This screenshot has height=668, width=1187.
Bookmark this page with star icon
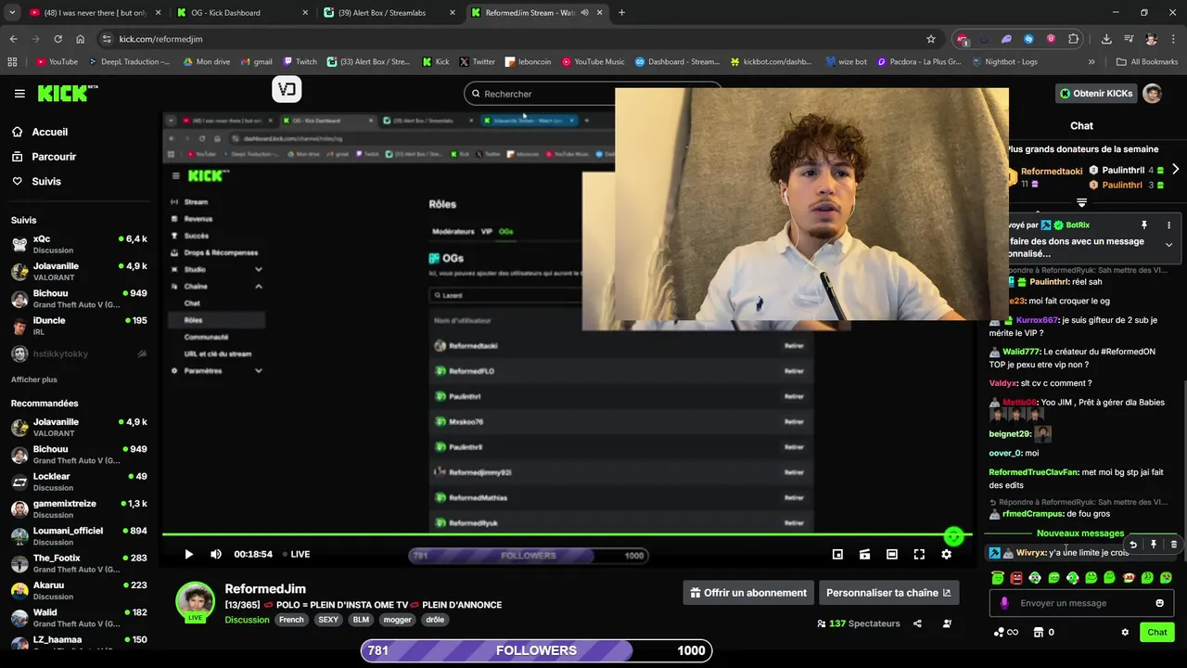pyautogui.click(x=930, y=39)
